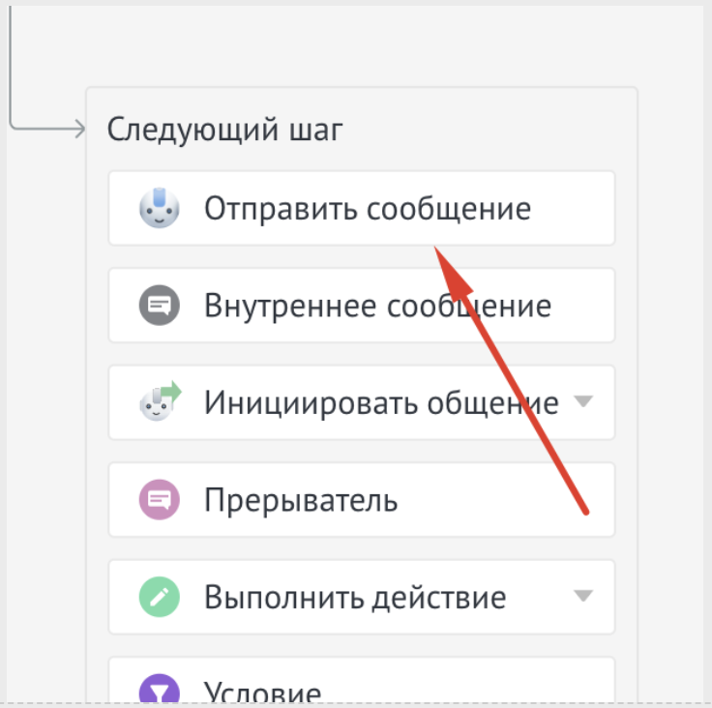Select the Инициировать общение label
712x708 pixels.
pyautogui.click(x=380, y=402)
